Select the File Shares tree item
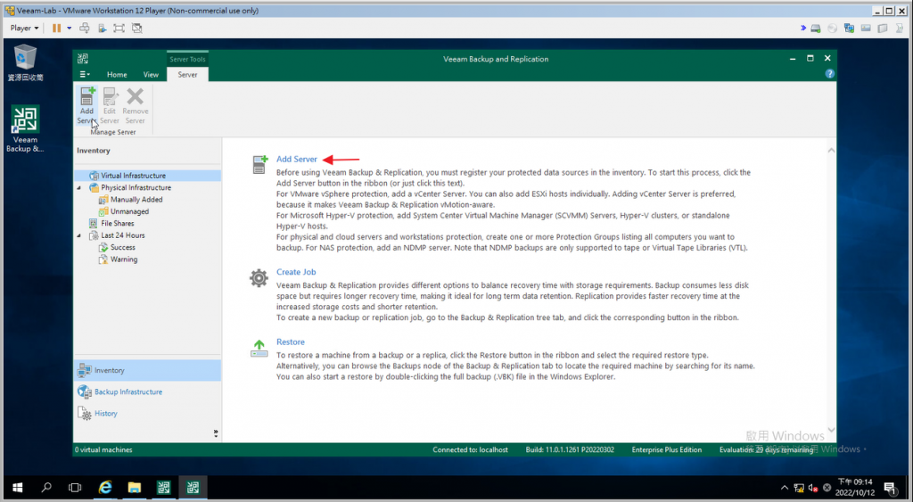Viewport: 913px width, 502px height. [x=117, y=223]
